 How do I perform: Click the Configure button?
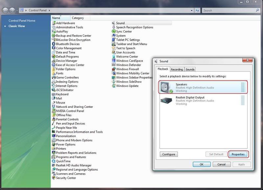[x=169, y=154]
